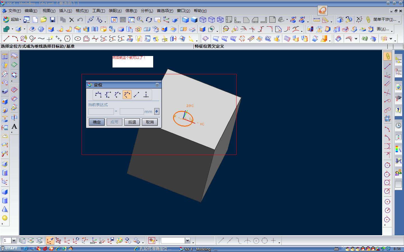404x252 pixels.
Task: Click the question mark help icon
Action: pos(398,110)
